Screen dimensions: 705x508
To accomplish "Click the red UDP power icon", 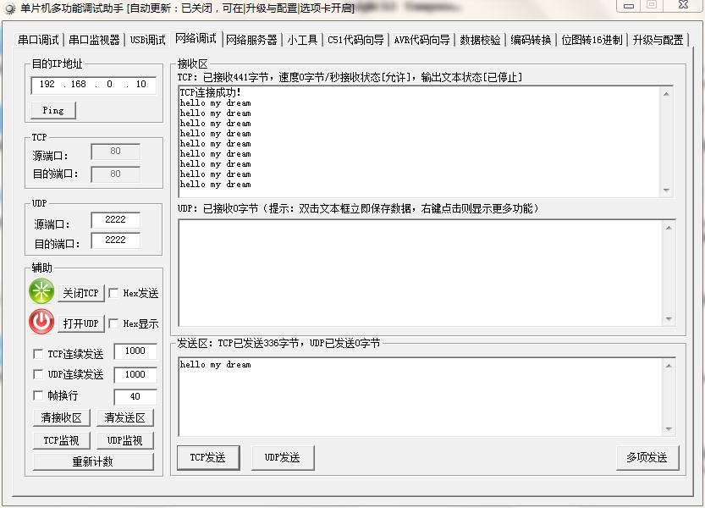I will pyautogui.click(x=40, y=322).
